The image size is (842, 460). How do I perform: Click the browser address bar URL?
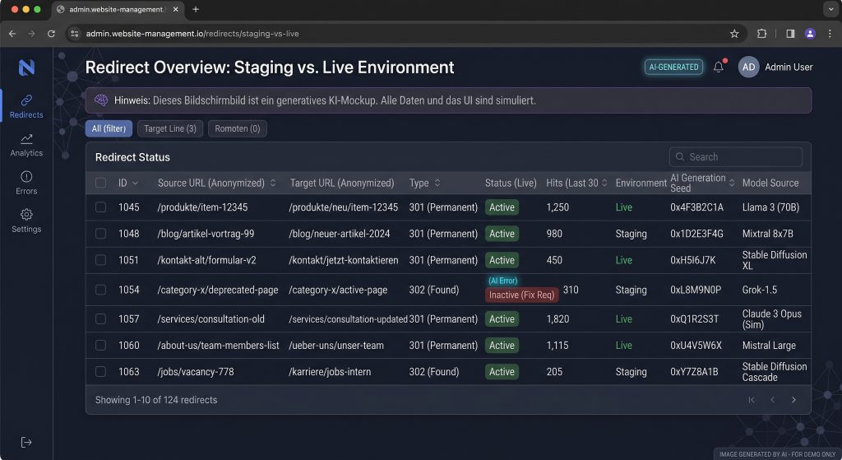(x=192, y=33)
